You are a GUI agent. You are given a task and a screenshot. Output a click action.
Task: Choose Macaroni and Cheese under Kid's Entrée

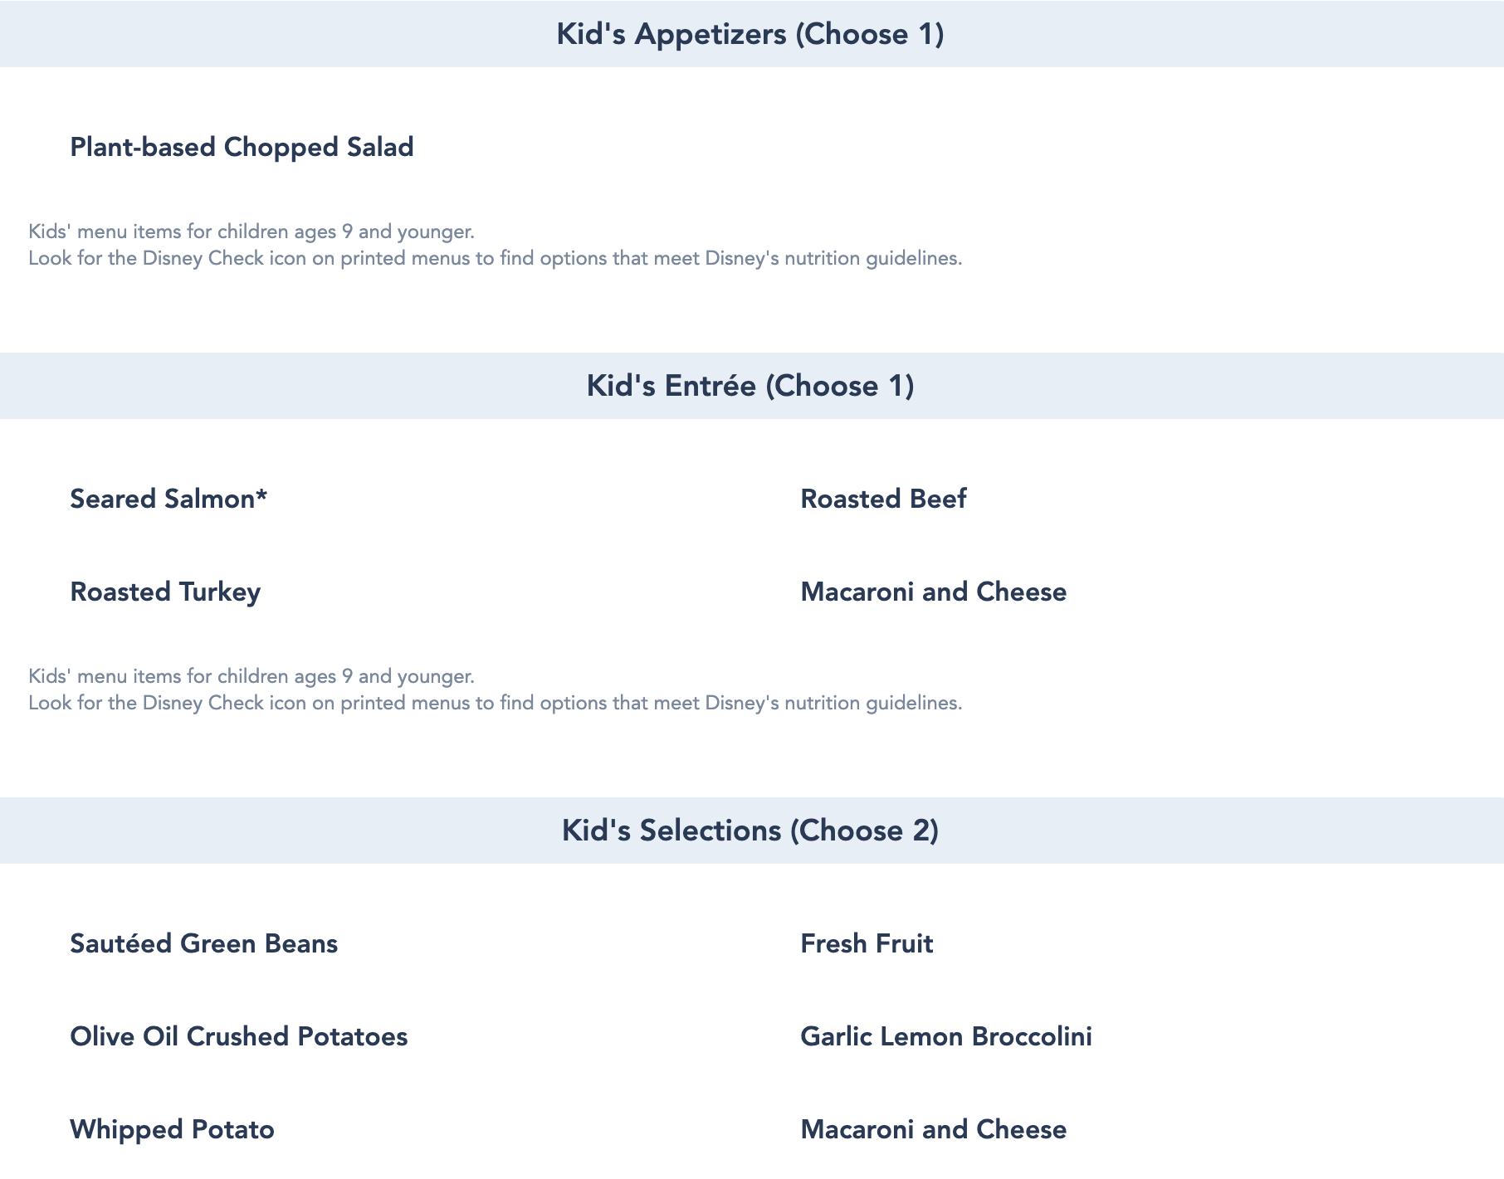click(x=933, y=592)
